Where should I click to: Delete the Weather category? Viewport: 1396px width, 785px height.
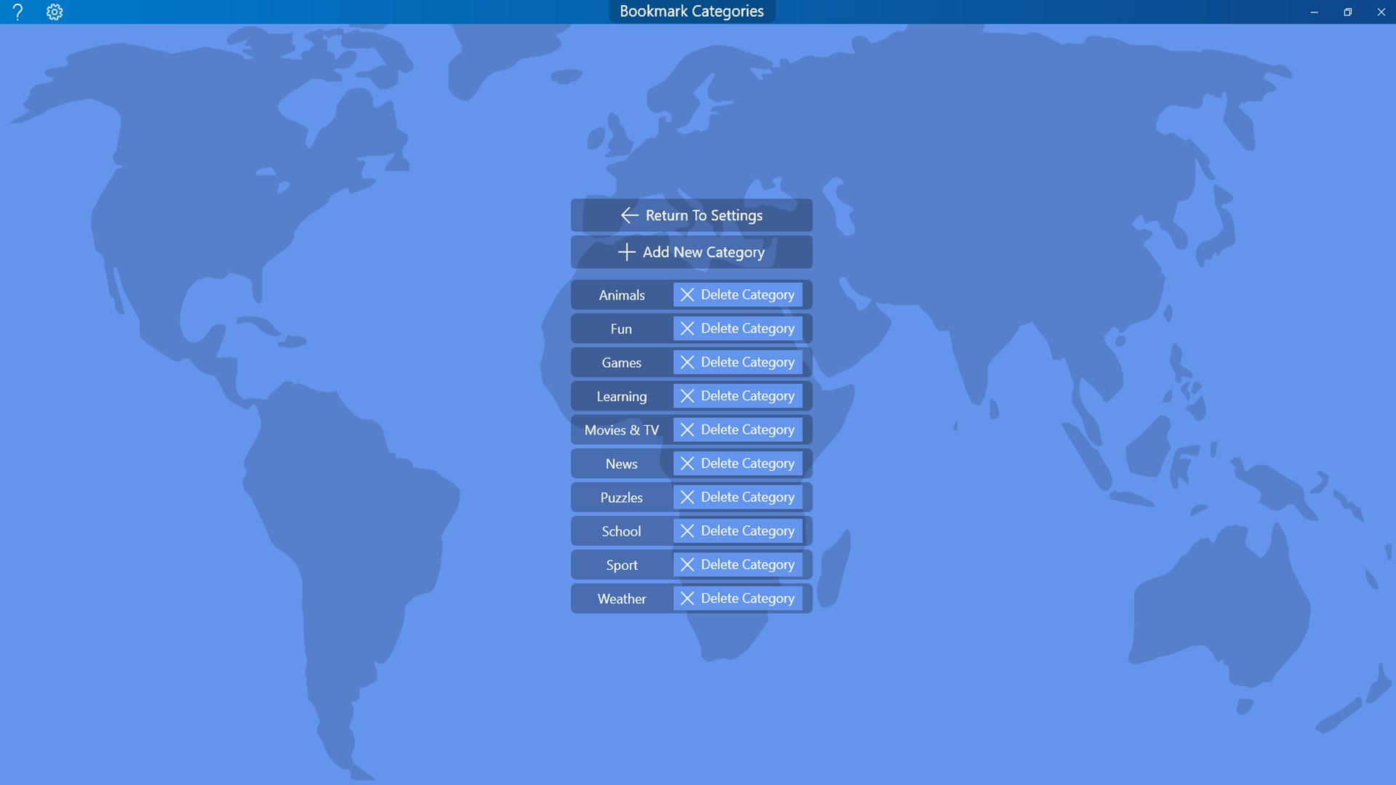737,598
